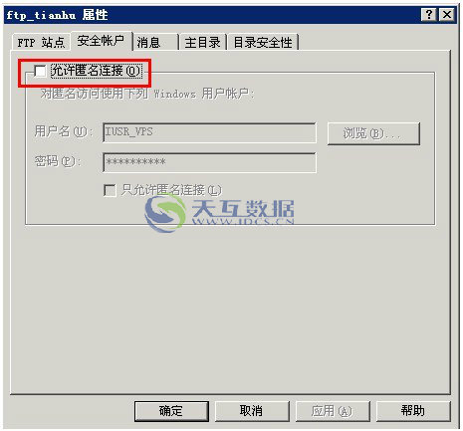This screenshot has height=431, width=463.
Task: Click the question mark help icon in title bar
Action: click(x=429, y=15)
